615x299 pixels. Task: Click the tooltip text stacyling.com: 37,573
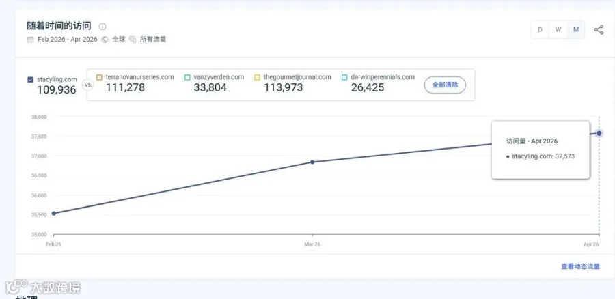pyautogui.click(x=543, y=156)
